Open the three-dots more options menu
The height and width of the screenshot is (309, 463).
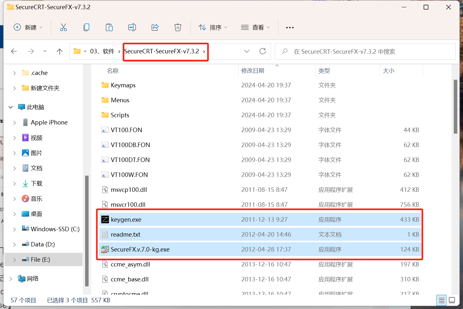[290, 28]
